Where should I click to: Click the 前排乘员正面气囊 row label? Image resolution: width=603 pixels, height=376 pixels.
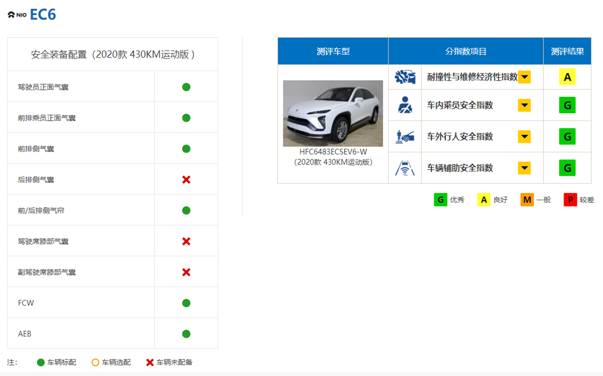pos(46,118)
